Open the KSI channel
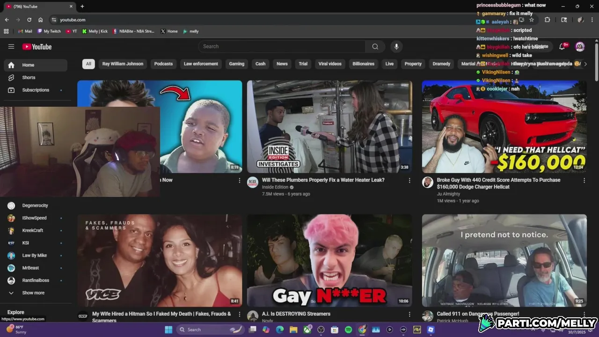Screen dimensions: 599x337 pos(36,243)
